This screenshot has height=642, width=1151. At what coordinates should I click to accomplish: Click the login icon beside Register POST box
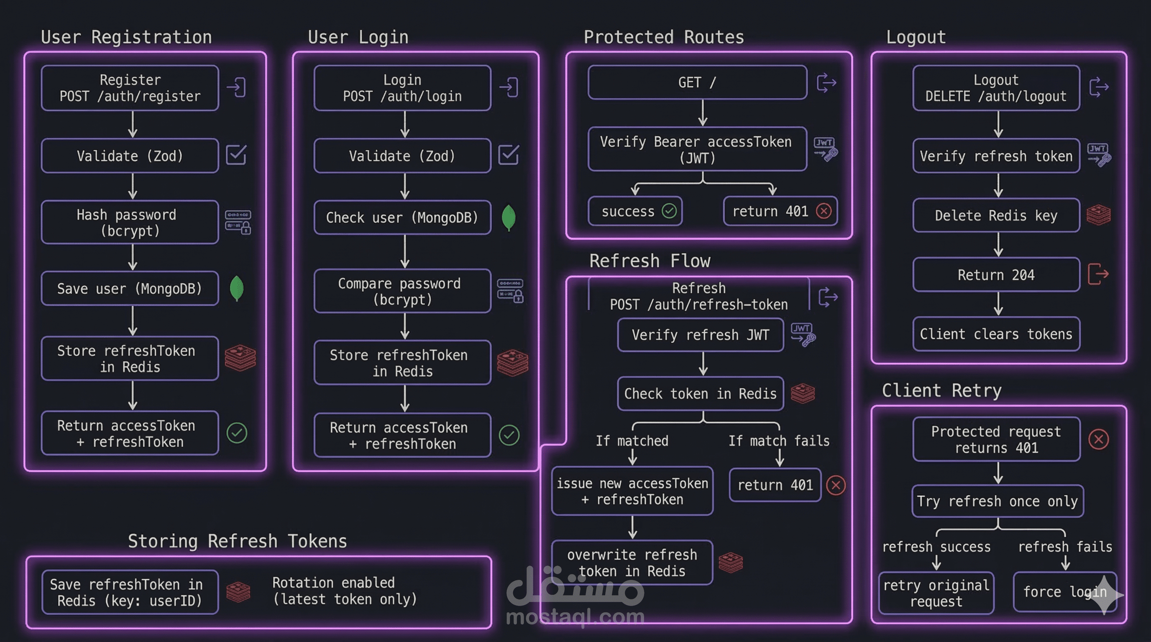(x=236, y=87)
